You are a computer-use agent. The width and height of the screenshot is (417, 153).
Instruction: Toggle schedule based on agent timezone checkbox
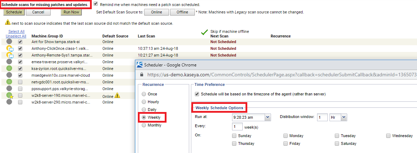pos(197,94)
